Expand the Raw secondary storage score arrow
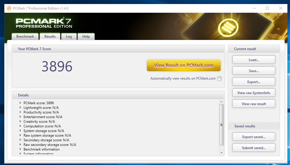This screenshot has height=165, width=290. [x=20, y=144]
